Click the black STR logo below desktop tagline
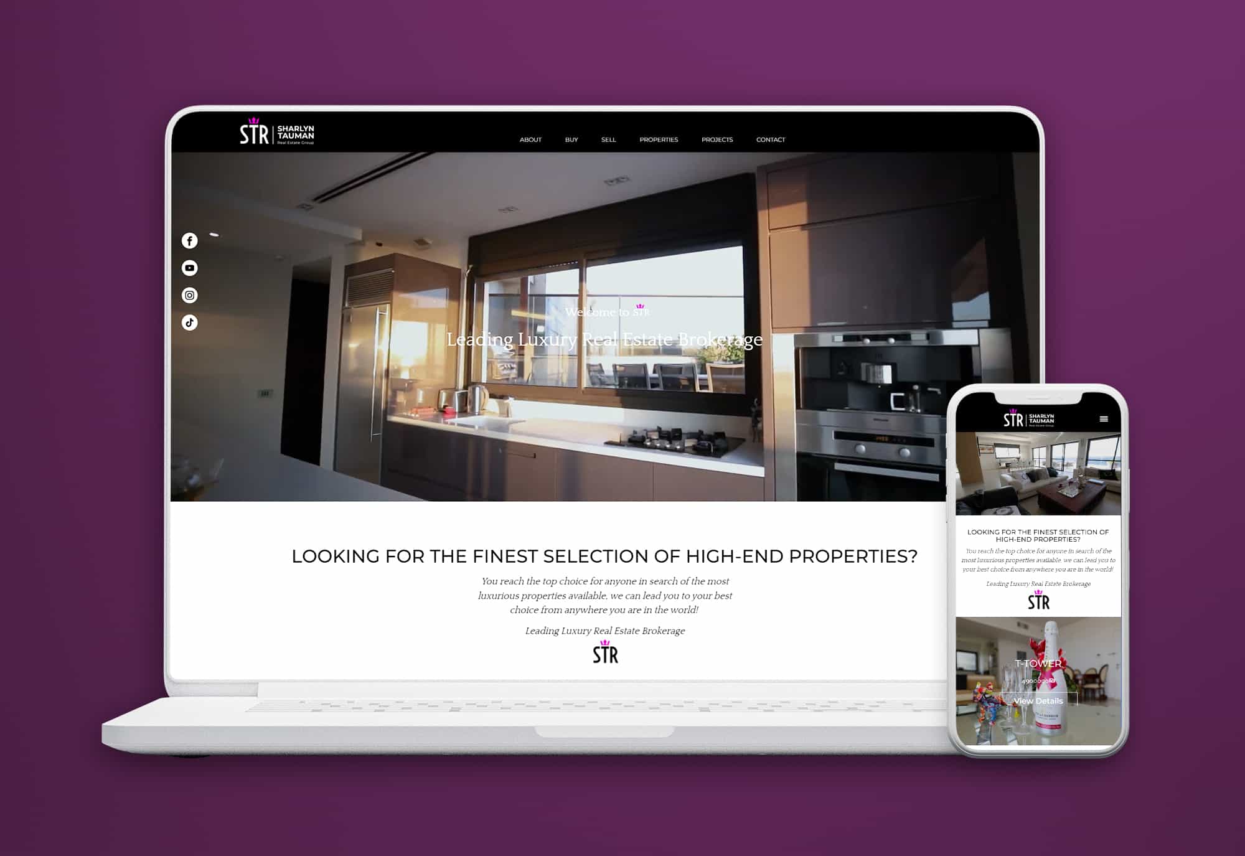The width and height of the screenshot is (1245, 856). pos(605,653)
